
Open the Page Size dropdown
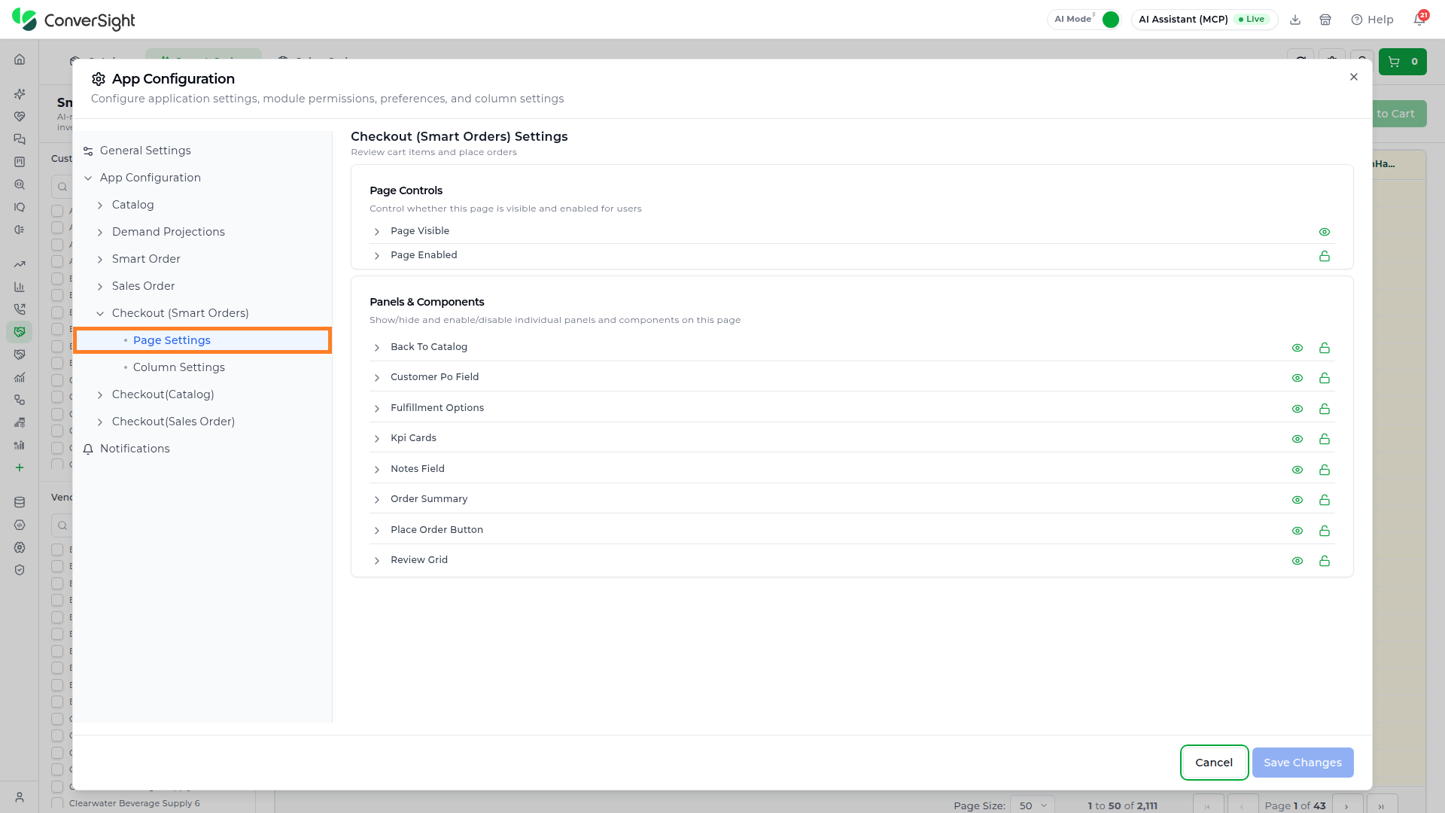point(1032,805)
